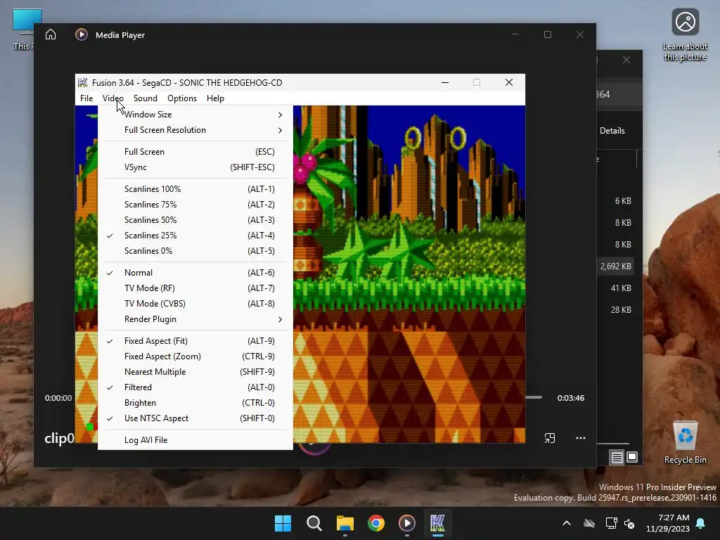Screen dimensions: 720x540
Task: Open taskbar Search
Action: (x=314, y=523)
